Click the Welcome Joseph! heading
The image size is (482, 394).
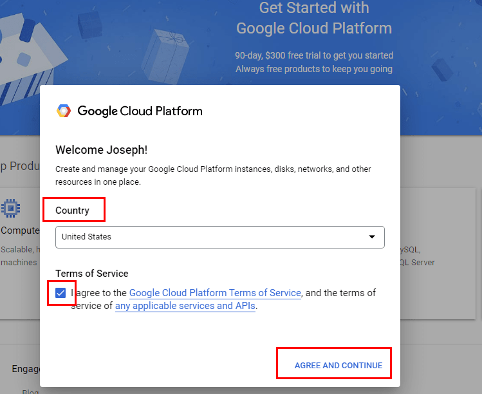click(x=102, y=150)
